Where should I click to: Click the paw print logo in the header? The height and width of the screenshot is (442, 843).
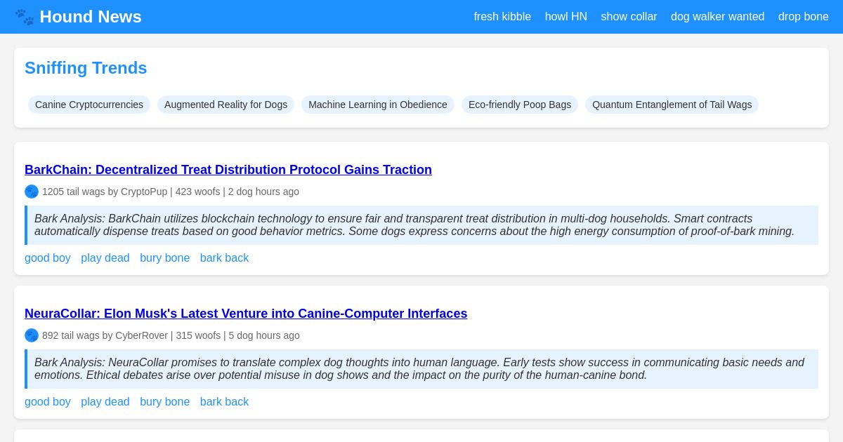[x=25, y=17]
